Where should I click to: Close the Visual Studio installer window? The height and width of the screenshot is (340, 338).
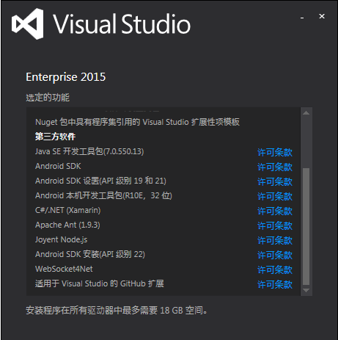pyautogui.click(x=322, y=16)
